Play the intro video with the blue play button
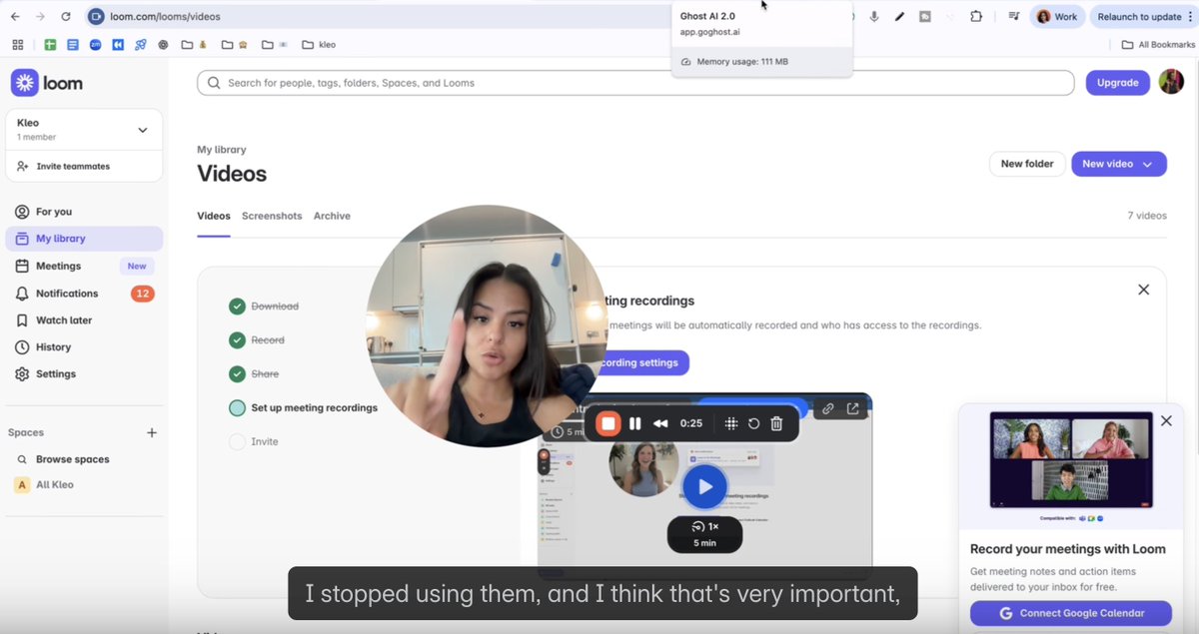Screen dimensions: 1199x634 point(704,487)
